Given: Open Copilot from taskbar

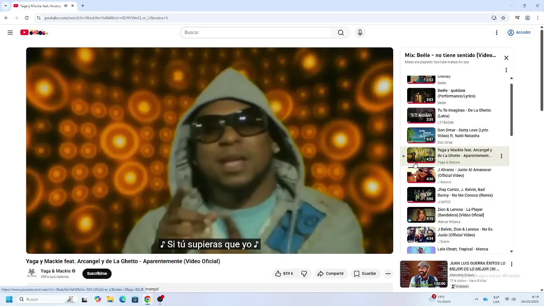Looking at the screenshot, I should coord(98,300).
